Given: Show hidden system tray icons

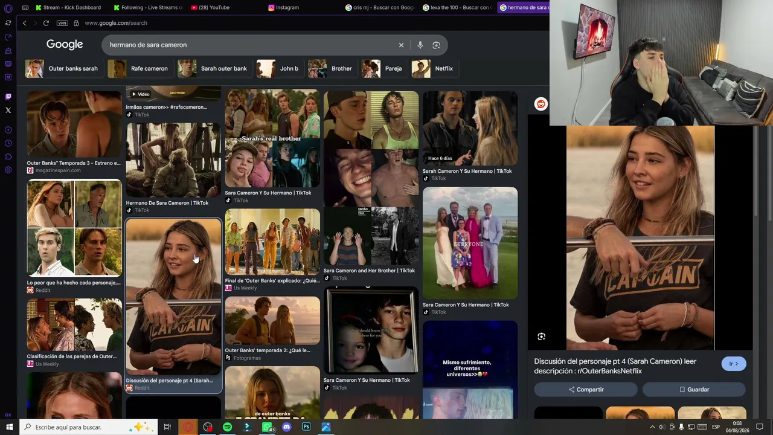Looking at the screenshot, I should 652,427.
